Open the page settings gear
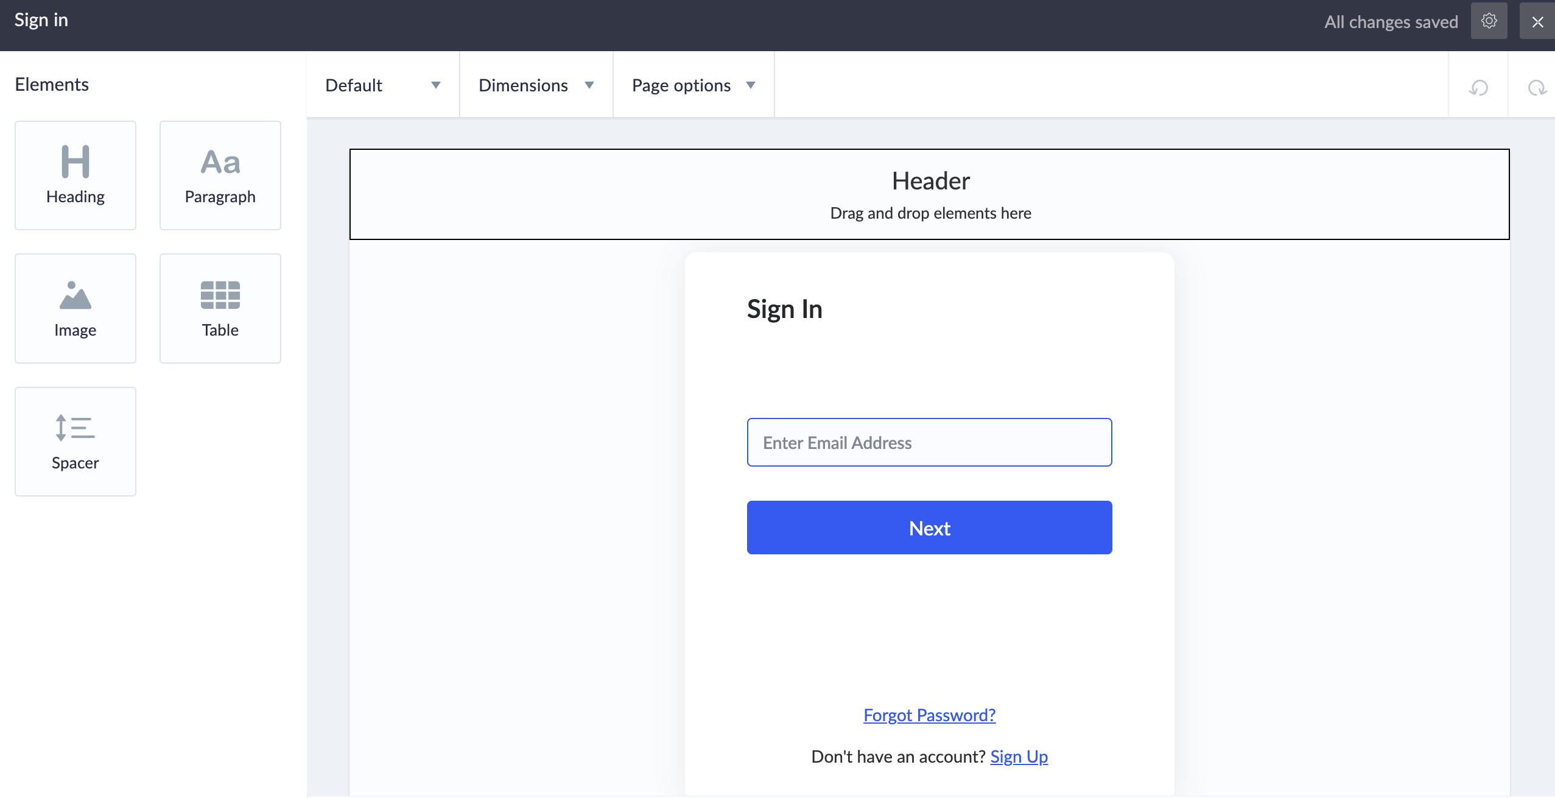 pos(1488,20)
